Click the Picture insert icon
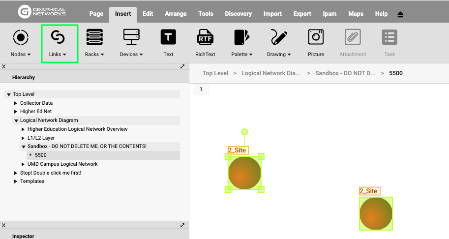 [316, 37]
